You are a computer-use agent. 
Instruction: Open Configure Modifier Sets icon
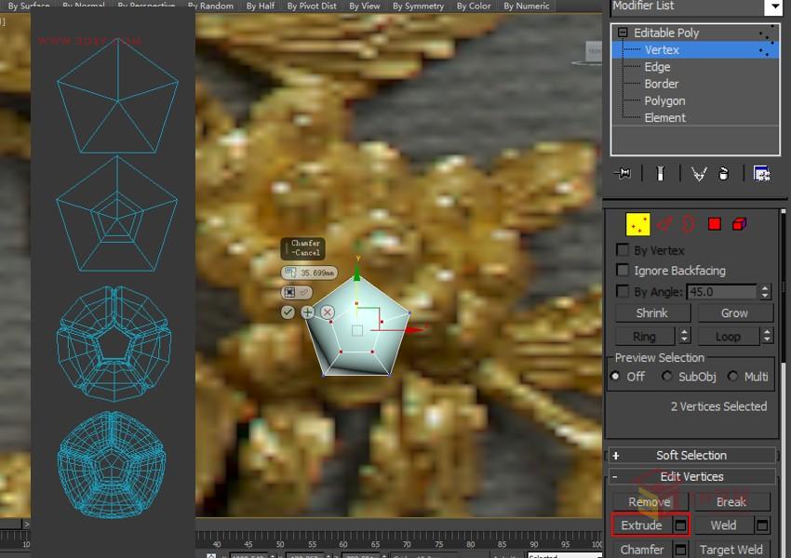click(760, 173)
